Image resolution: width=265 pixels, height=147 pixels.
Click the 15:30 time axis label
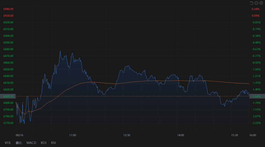[x=235, y=135]
